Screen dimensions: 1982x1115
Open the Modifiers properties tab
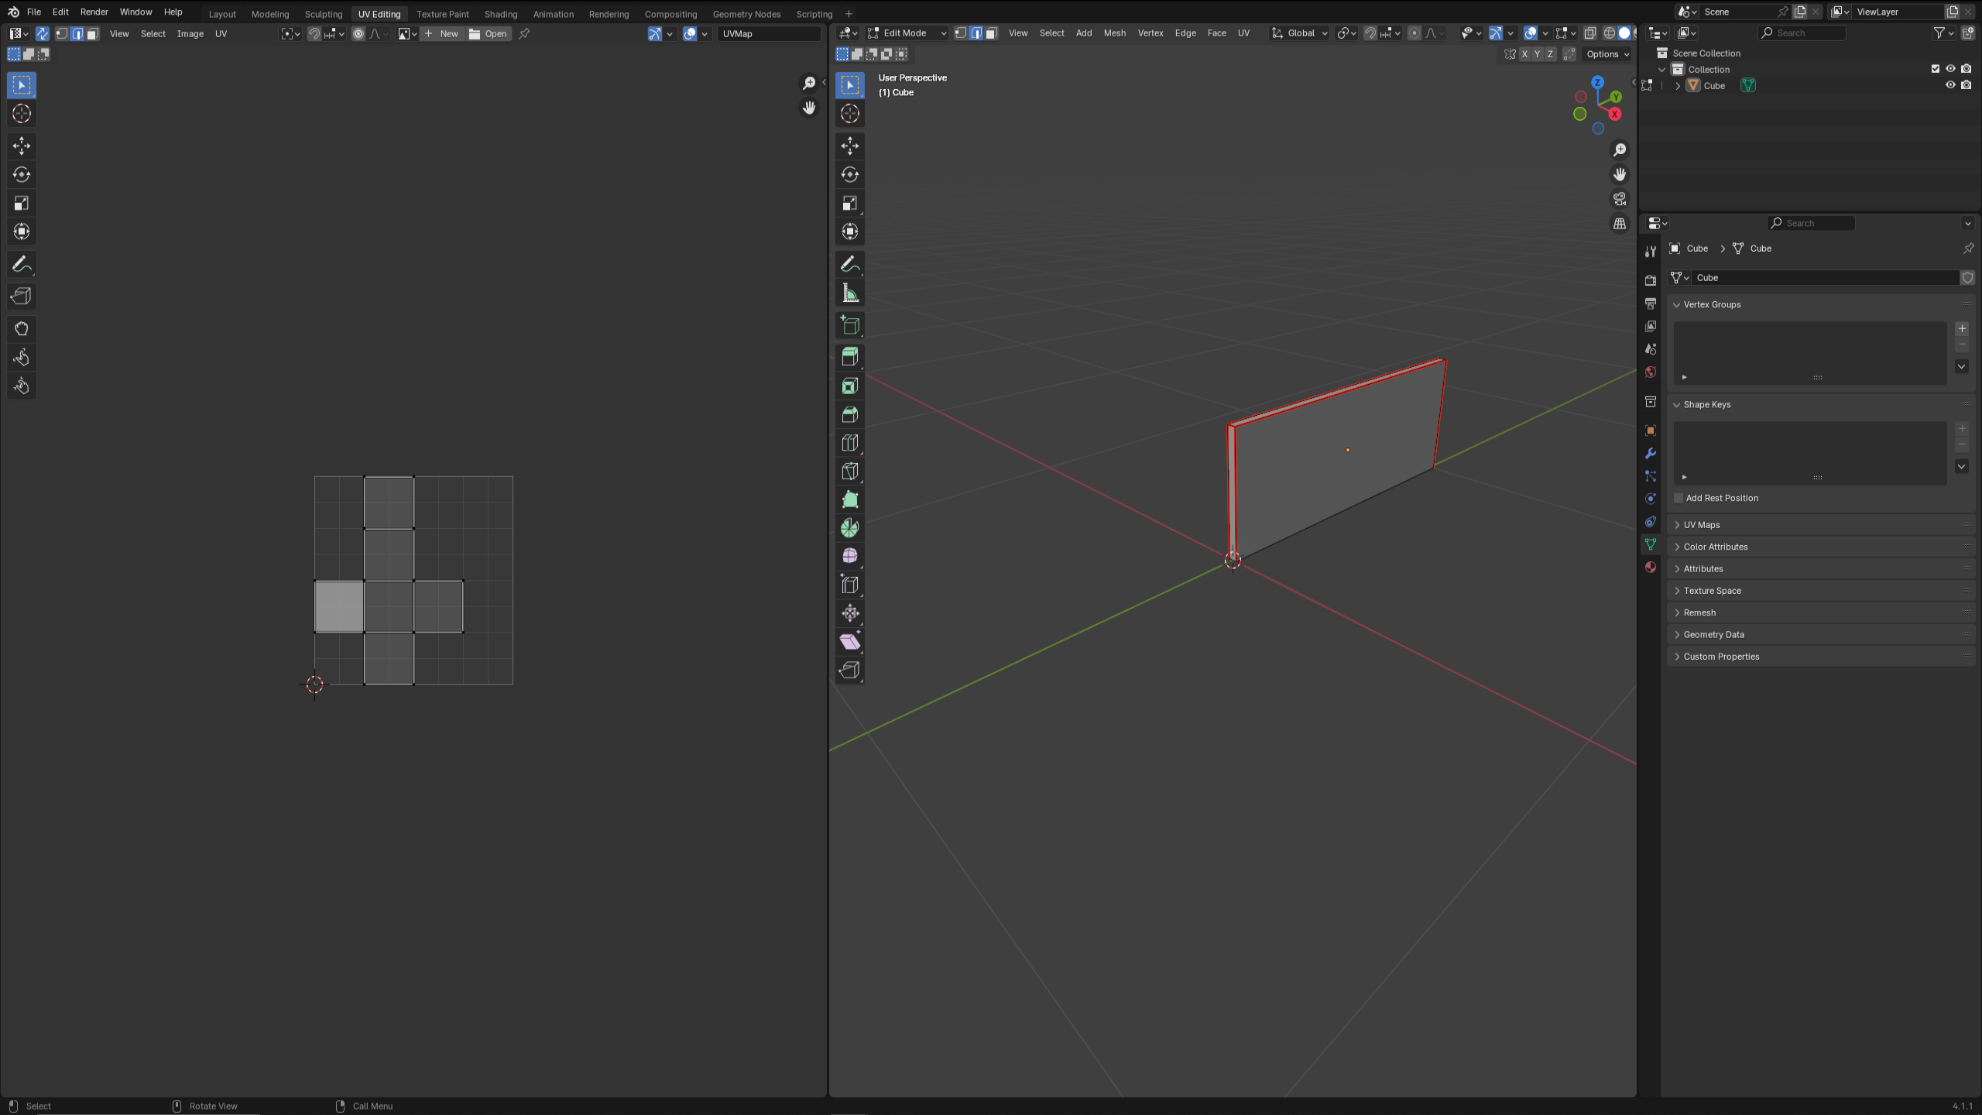[1651, 453]
